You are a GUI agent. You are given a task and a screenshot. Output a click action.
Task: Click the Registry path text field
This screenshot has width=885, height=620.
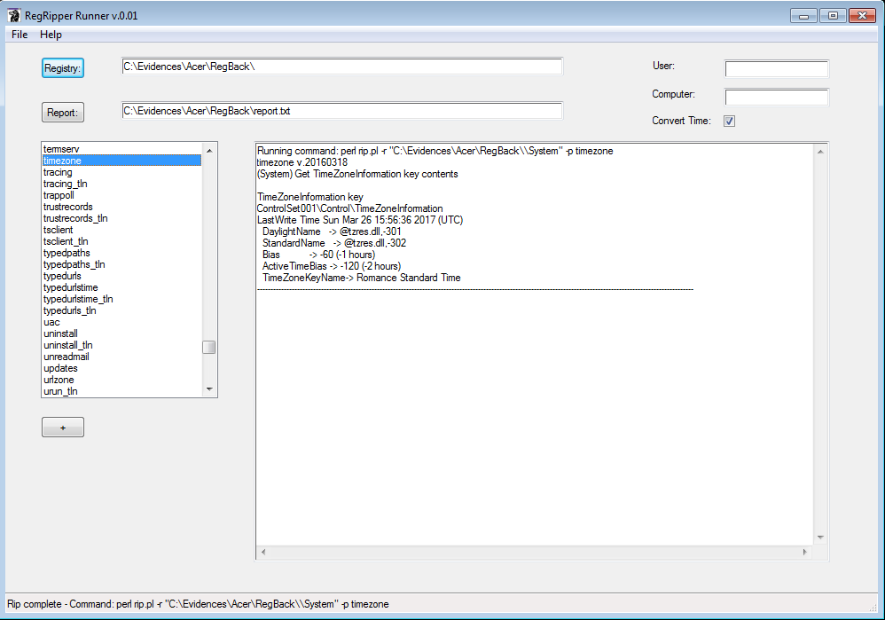click(341, 67)
